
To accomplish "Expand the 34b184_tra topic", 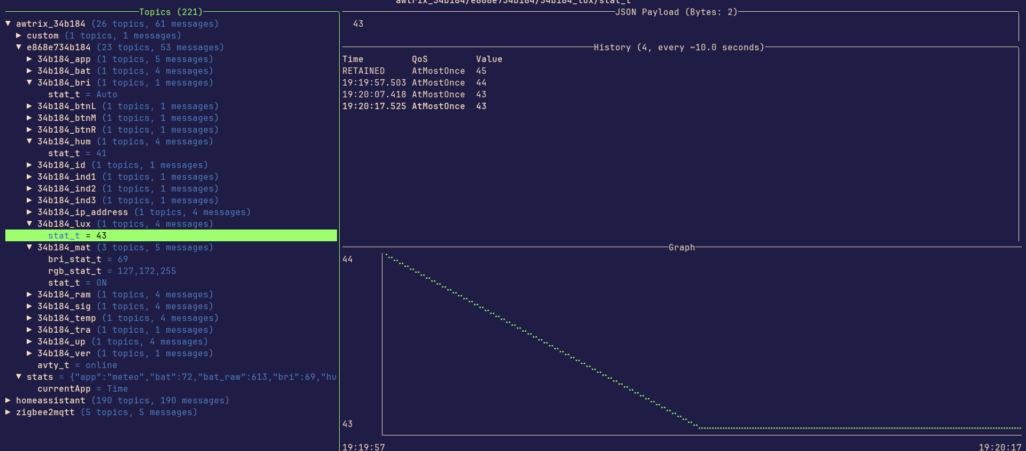I will click(29, 330).
